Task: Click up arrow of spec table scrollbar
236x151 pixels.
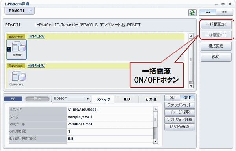Action: [x=155, y=109]
